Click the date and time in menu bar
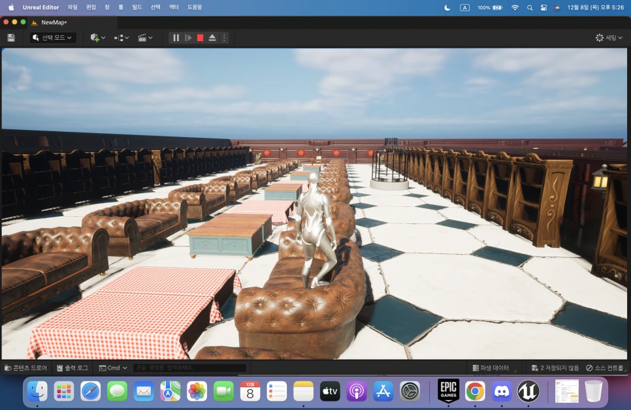This screenshot has width=631, height=410. pyautogui.click(x=595, y=8)
